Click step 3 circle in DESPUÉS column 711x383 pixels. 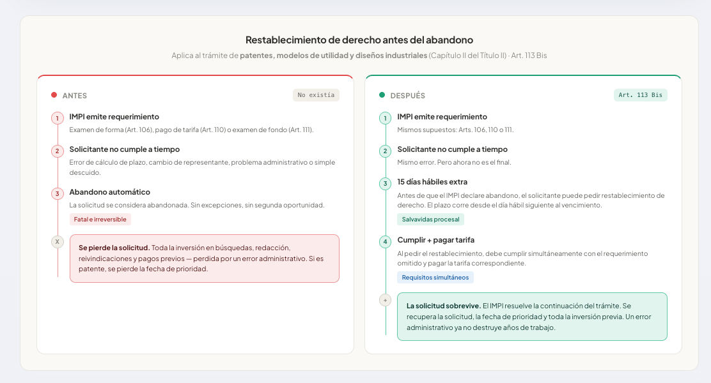pos(385,183)
